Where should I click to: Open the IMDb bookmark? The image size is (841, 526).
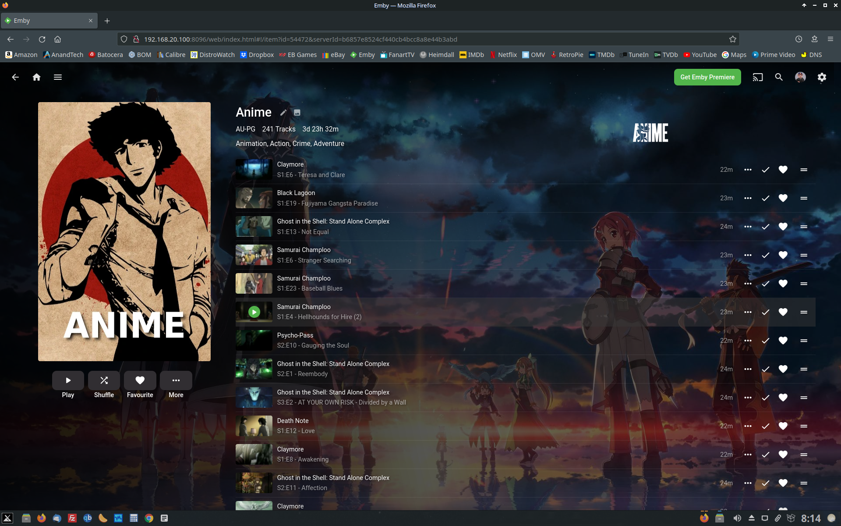(x=471, y=55)
